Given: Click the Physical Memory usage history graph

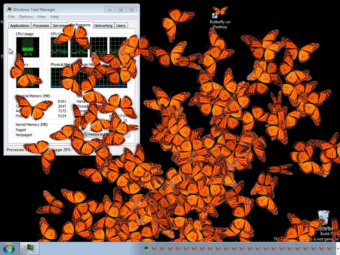Looking at the screenshot, I should coord(89,78).
